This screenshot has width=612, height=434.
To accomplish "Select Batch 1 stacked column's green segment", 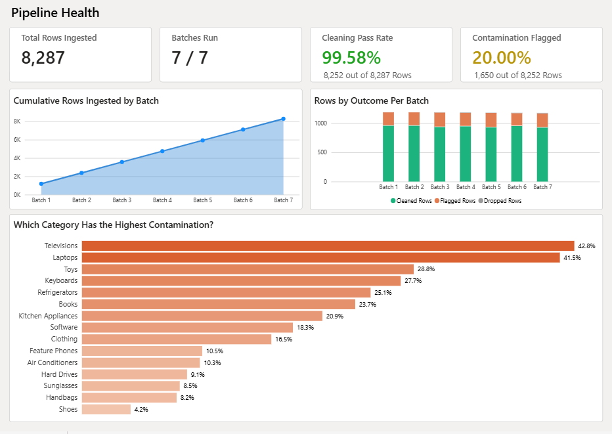I will tap(388, 154).
